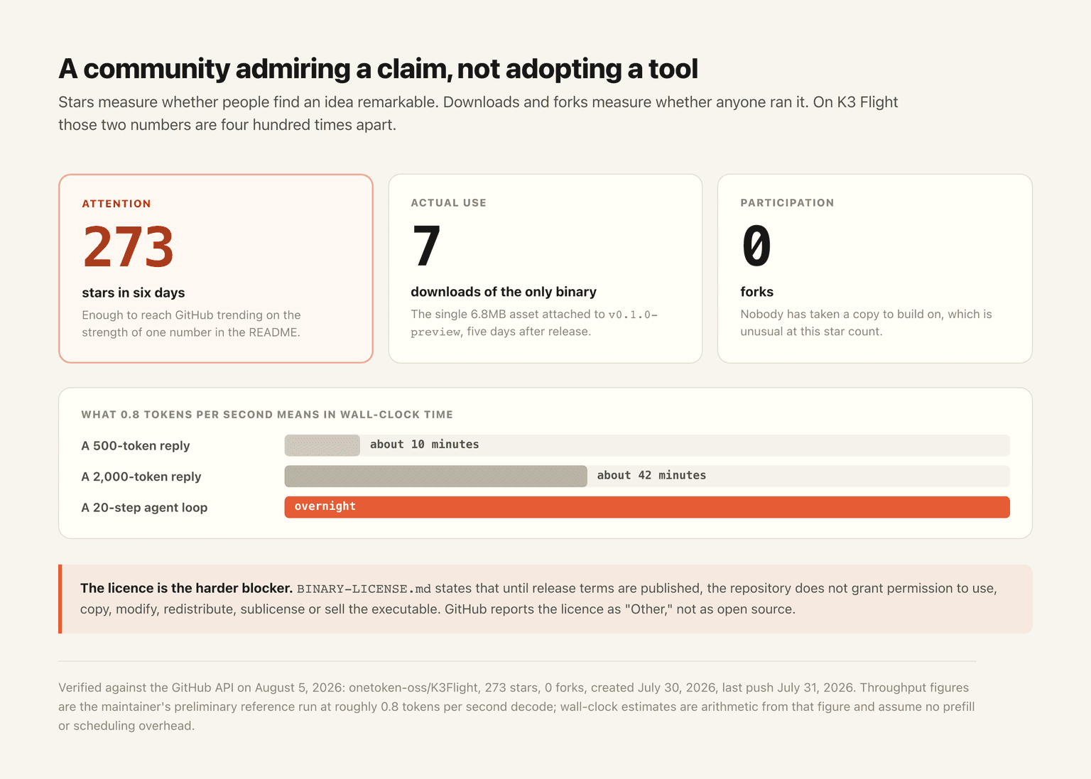Viewport: 1091px width, 779px height.
Task: Click the large number "0"
Action: 756,246
